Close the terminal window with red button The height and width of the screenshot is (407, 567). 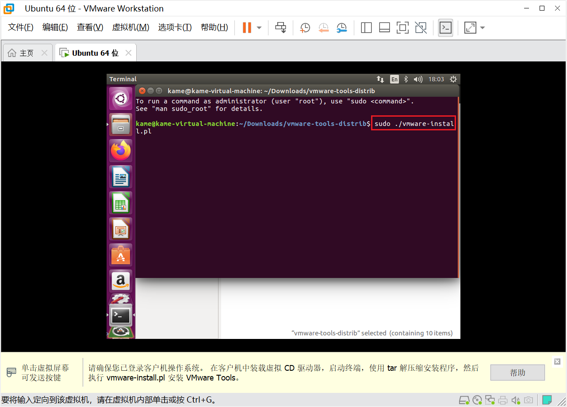tap(142, 91)
